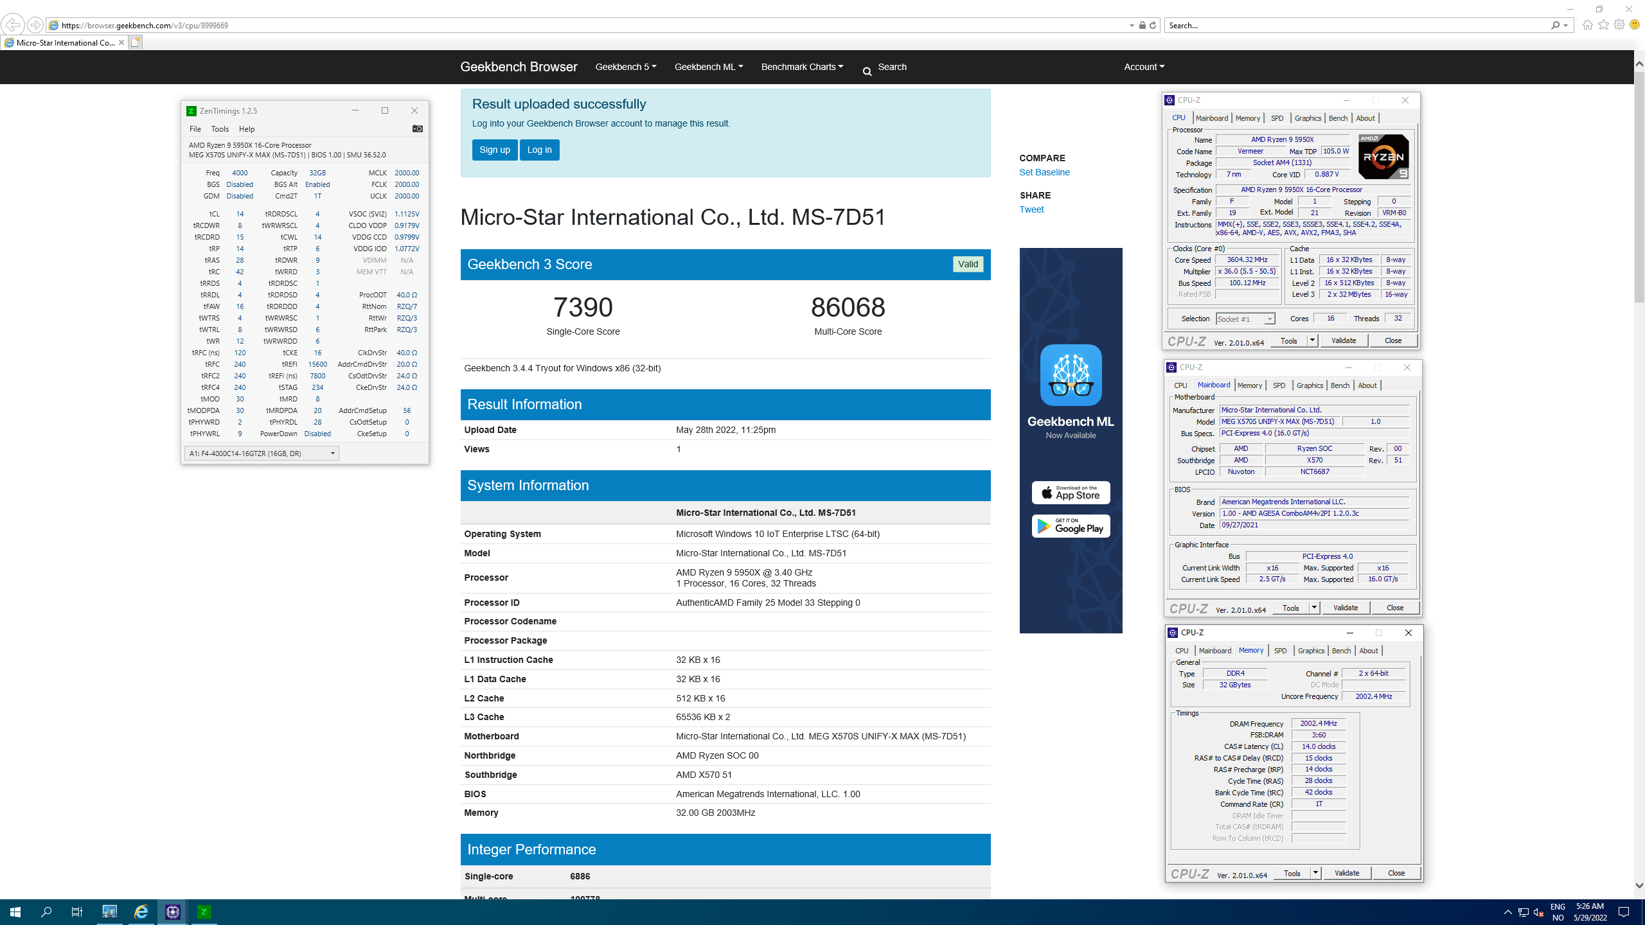
Task: Click the ZenTimings taskbar icon
Action: [x=204, y=912]
